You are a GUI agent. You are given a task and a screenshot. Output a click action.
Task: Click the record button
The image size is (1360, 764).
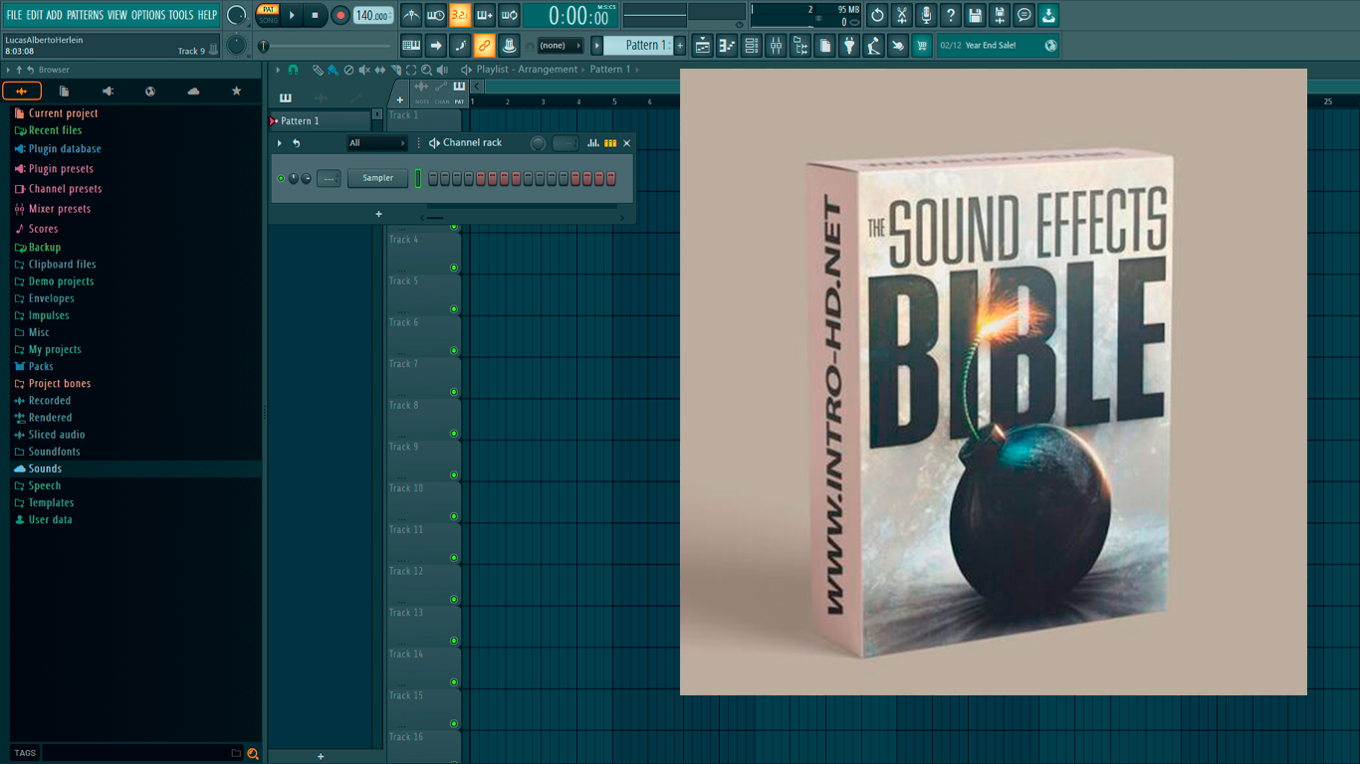(x=340, y=15)
